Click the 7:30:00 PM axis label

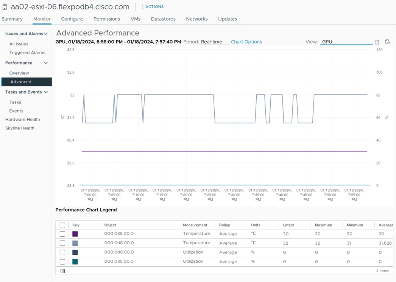pyautogui.click(x=234, y=195)
